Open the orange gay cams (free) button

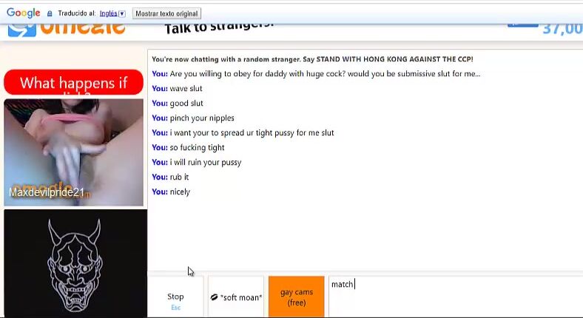[297, 297]
